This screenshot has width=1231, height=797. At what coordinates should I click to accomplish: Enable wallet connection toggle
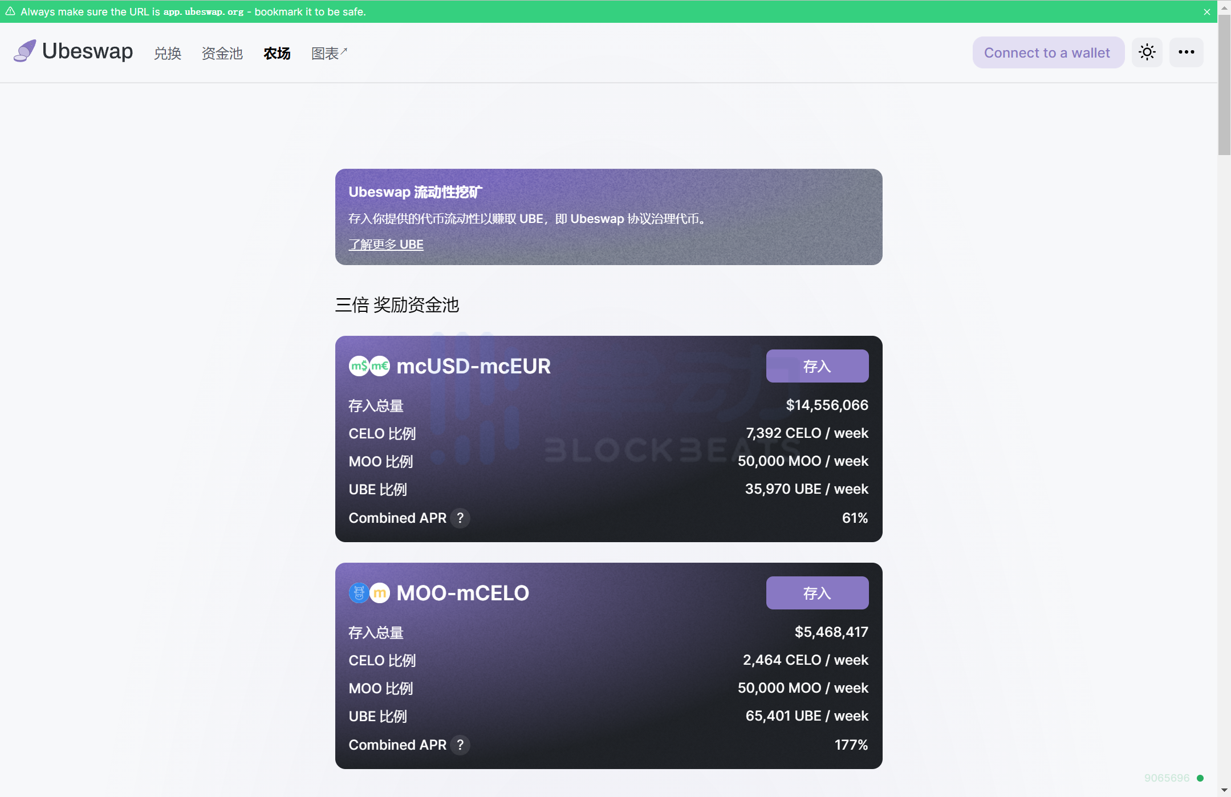[1047, 52]
